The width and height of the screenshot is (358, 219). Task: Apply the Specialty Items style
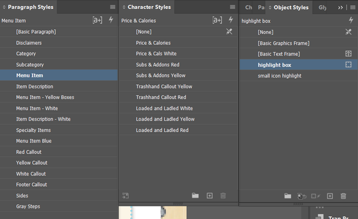59,130
